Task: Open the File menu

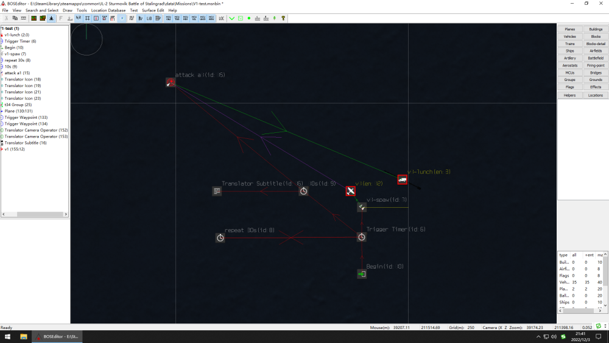Action: (x=5, y=10)
